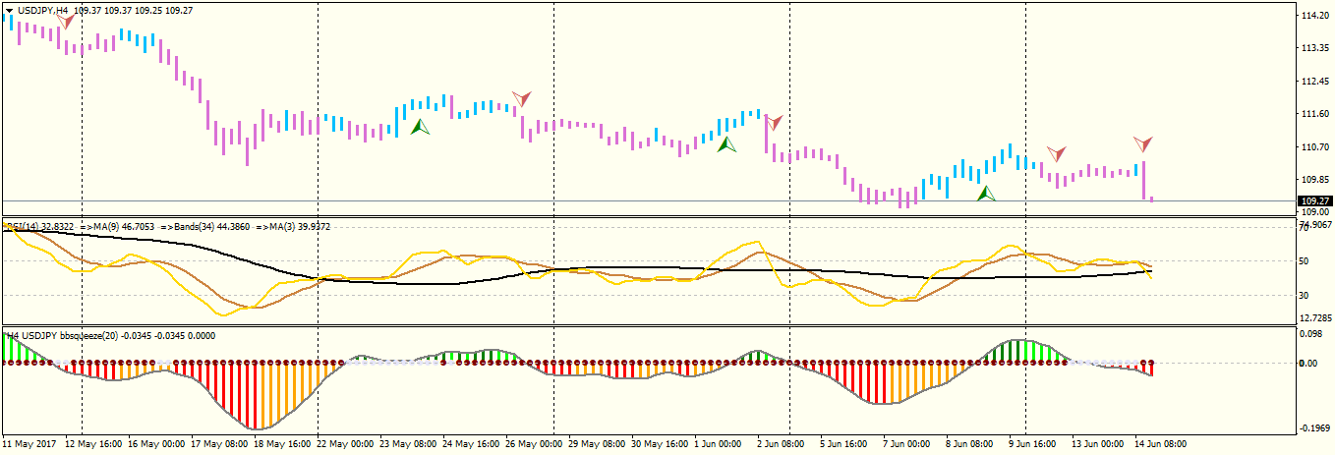This screenshot has width=1335, height=455.
Task: Click the =>Bands(34) 44.3860 label
Action: 207,227
